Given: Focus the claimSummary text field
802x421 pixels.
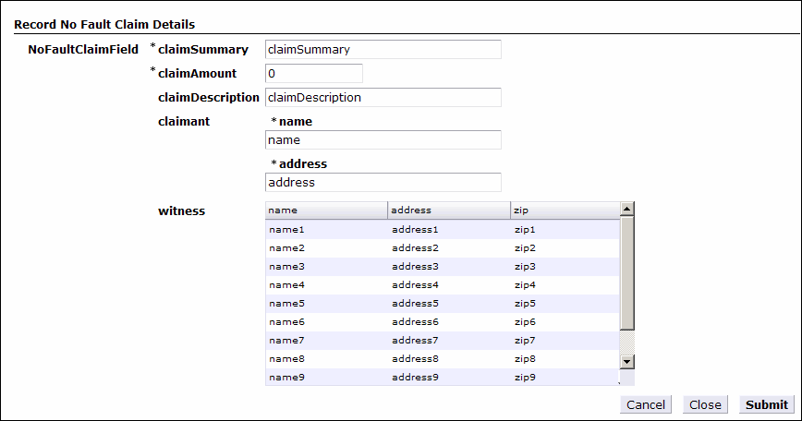Looking at the screenshot, I should tap(383, 50).
